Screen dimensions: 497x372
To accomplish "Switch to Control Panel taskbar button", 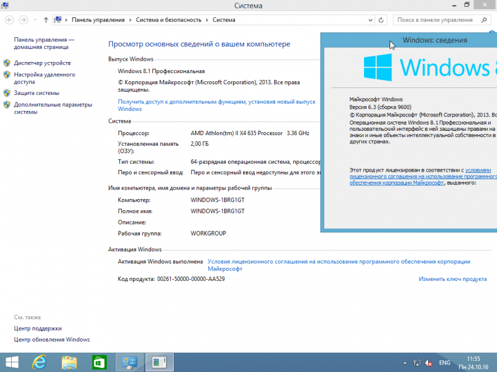I will click(129, 362).
